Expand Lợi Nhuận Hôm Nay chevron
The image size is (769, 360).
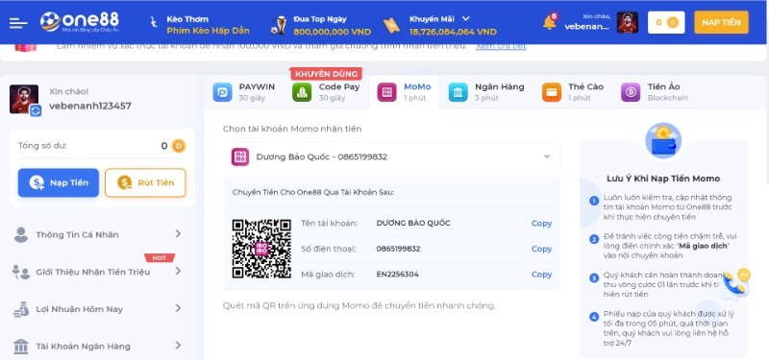click(178, 308)
